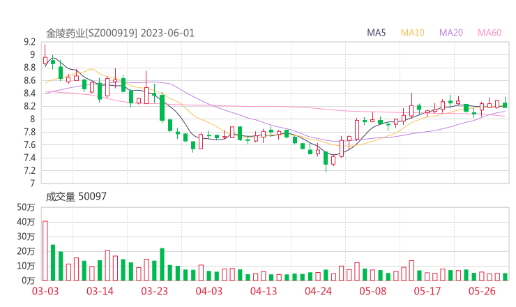
Task: Click the 03-03 date axis label
Action: (x=45, y=291)
